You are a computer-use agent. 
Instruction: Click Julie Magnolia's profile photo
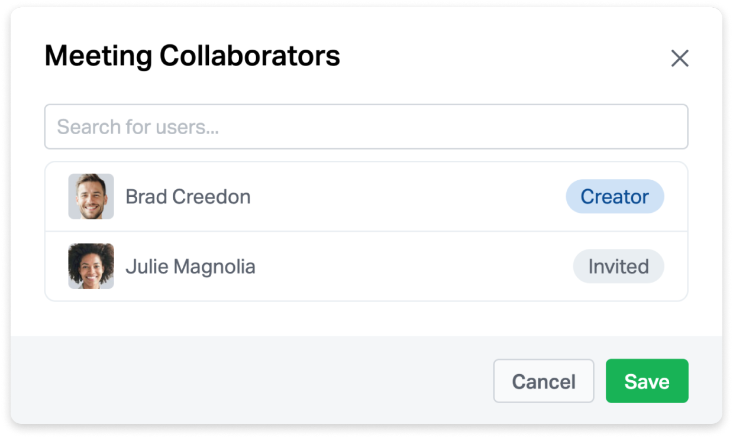point(91,266)
